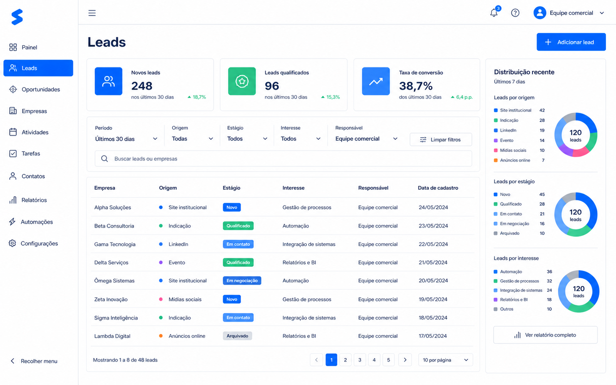
Task: Click the Tarefas checkbox icon
Action: [13, 153]
